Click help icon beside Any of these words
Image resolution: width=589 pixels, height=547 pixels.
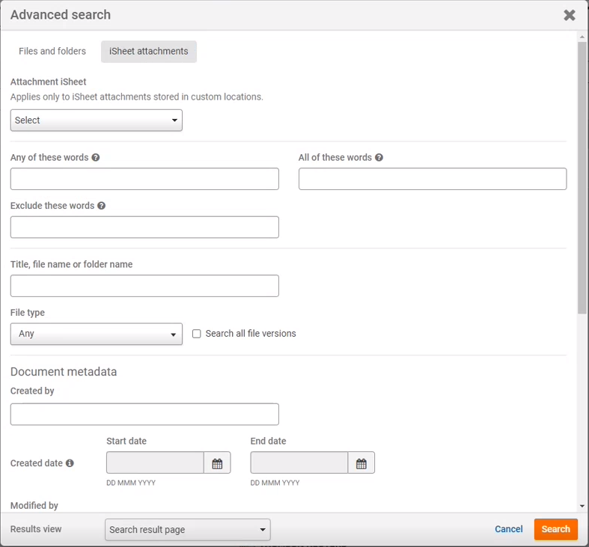pos(96,158)
